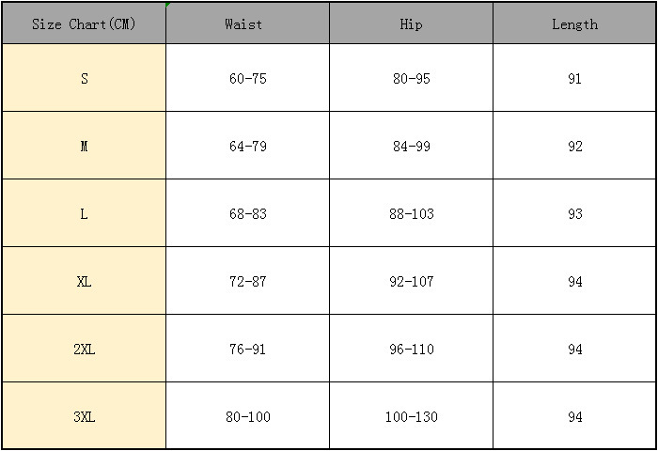Select the waist cell reading 64-79
The image size is (658, 451).
point(247,147)
